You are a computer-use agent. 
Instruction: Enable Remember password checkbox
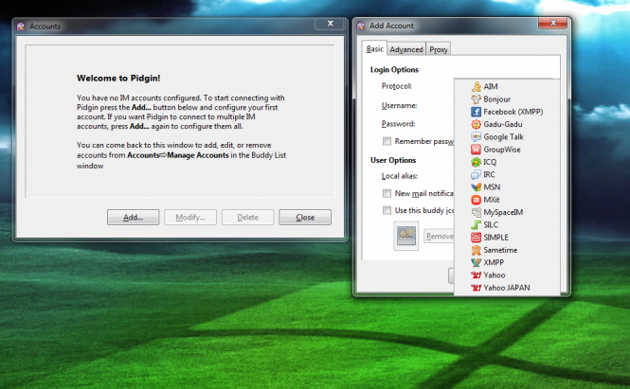click(387, 141)
